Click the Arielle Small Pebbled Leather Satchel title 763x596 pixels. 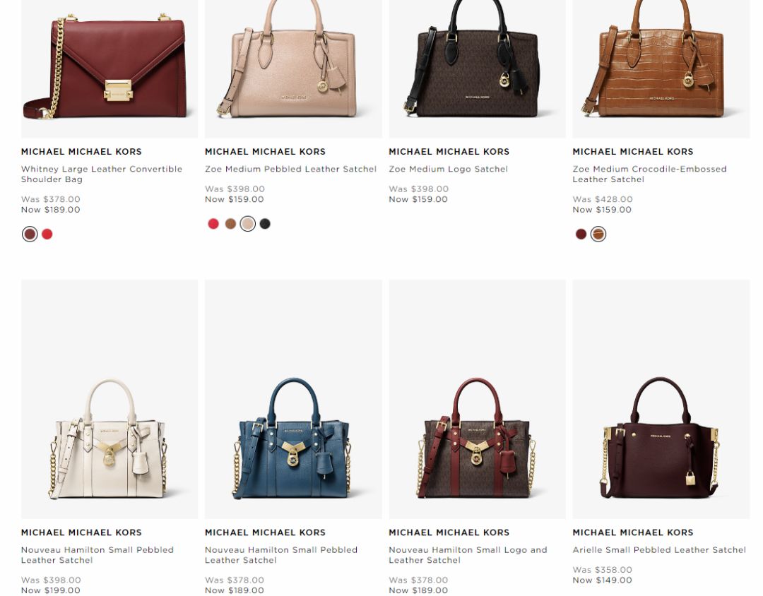point(659,550)
